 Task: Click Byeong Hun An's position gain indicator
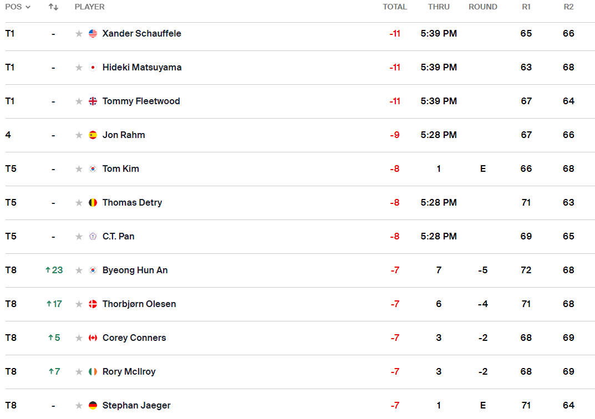[53, 270]
